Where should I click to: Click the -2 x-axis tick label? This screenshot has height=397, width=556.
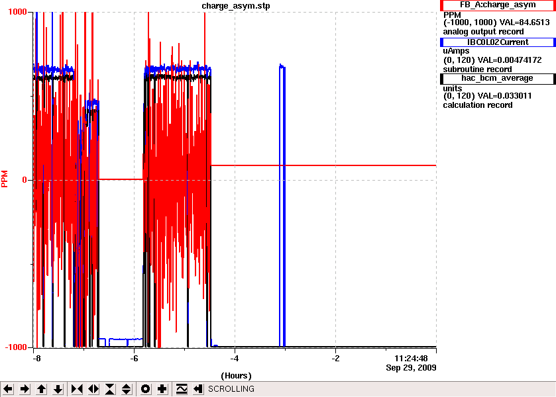click(x=335, y=359)
